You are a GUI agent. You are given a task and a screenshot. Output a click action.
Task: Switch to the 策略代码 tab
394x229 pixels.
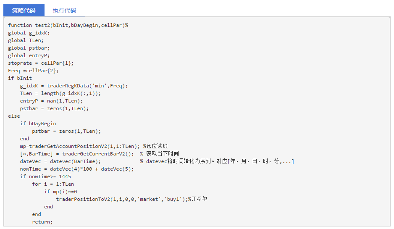(24, 10)
